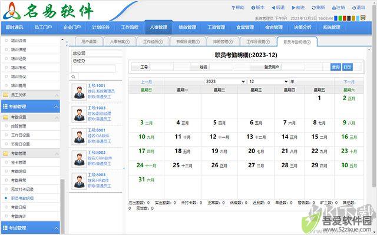Collapse the 考勤设置 folder chevron

point(57,117)
